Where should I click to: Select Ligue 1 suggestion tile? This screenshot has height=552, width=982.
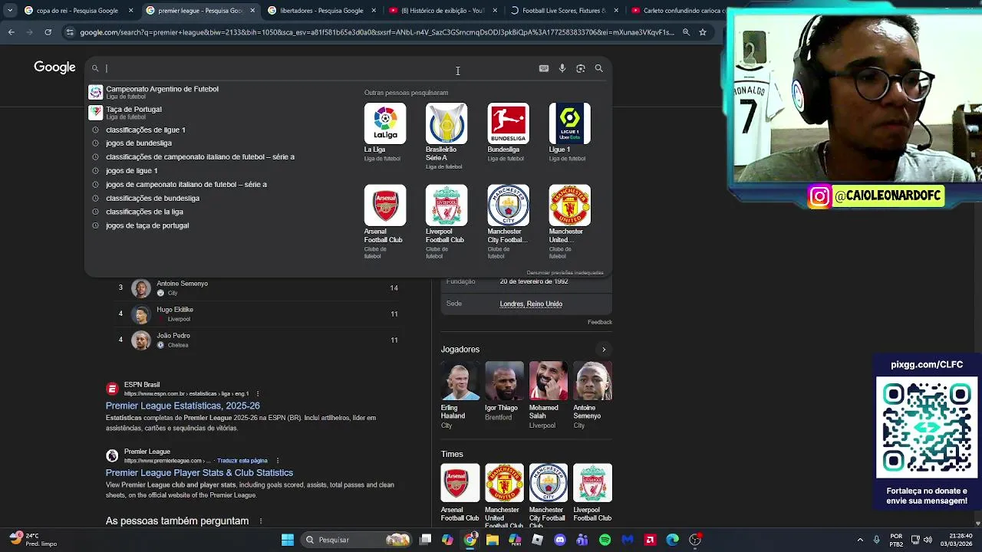click(569, 133)
